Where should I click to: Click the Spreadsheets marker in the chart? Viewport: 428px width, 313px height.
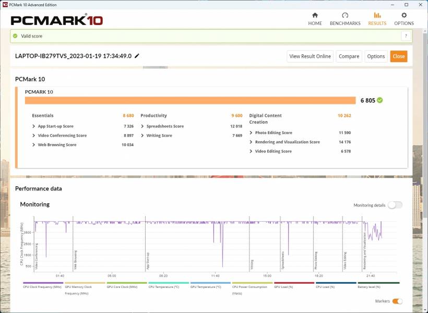tap(283, 261)
